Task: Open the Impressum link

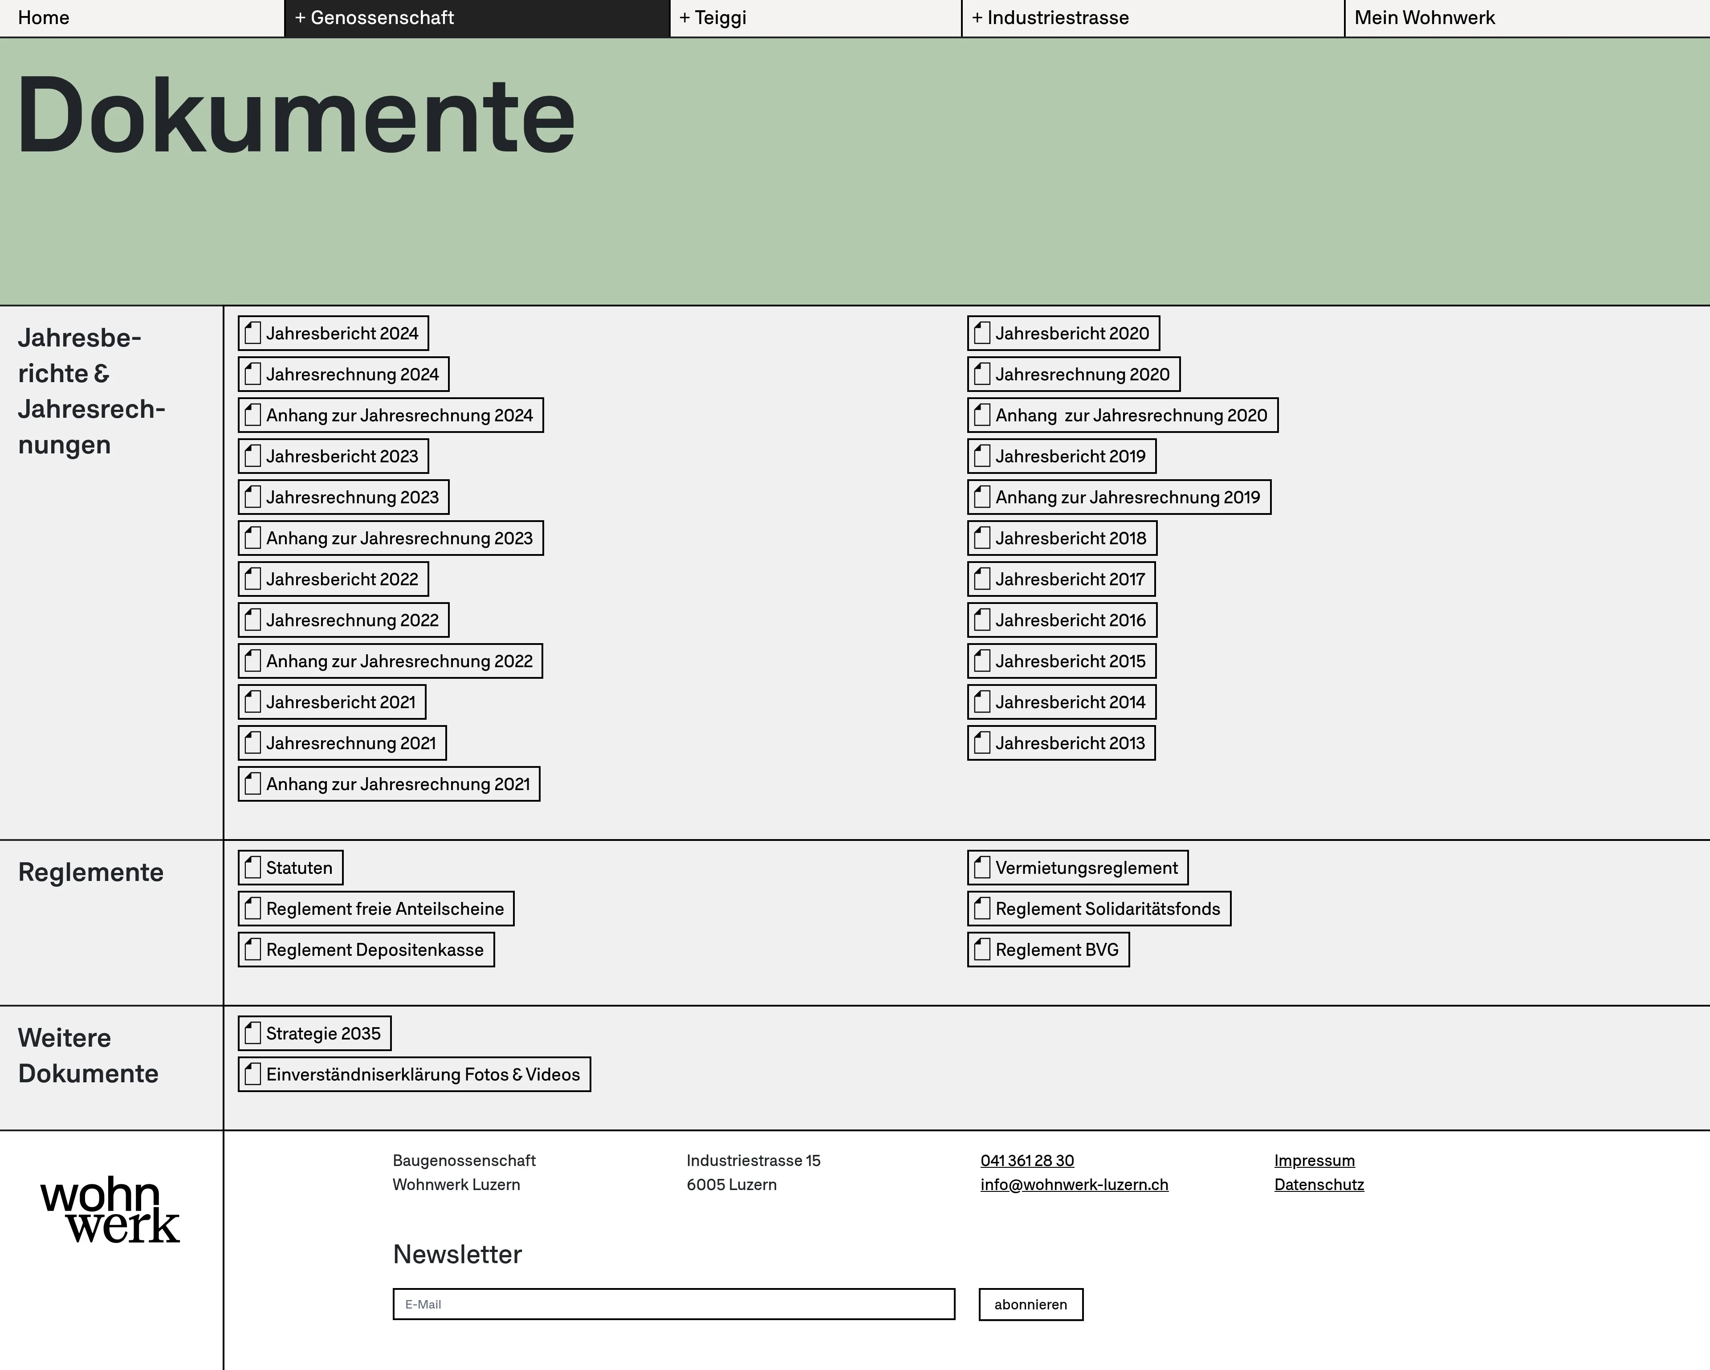Action: 1314,1161
